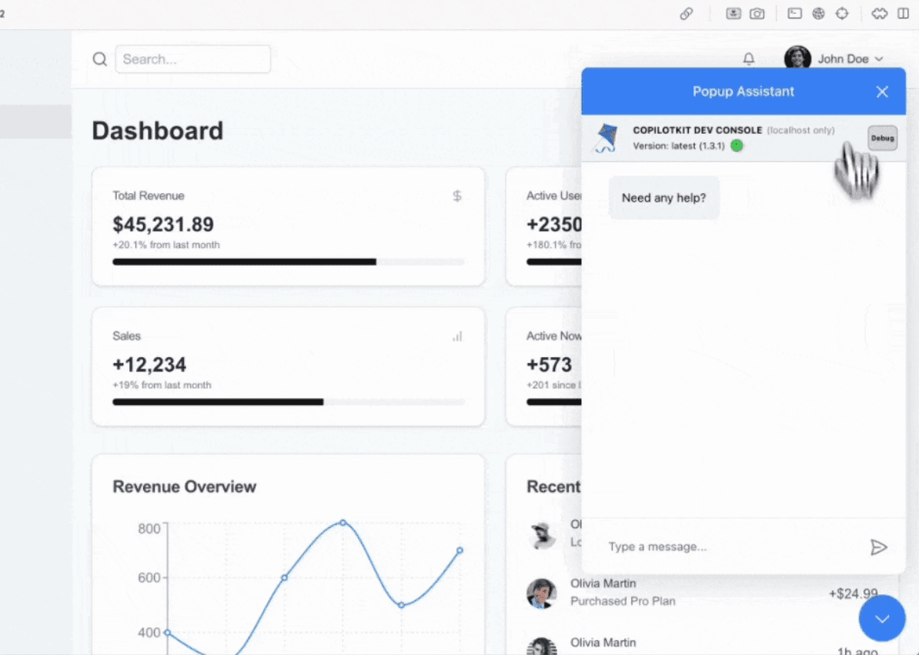919x655 pixels.
Task: Click the screen capture icon left of camera
Action: click(x=734, y=14)
